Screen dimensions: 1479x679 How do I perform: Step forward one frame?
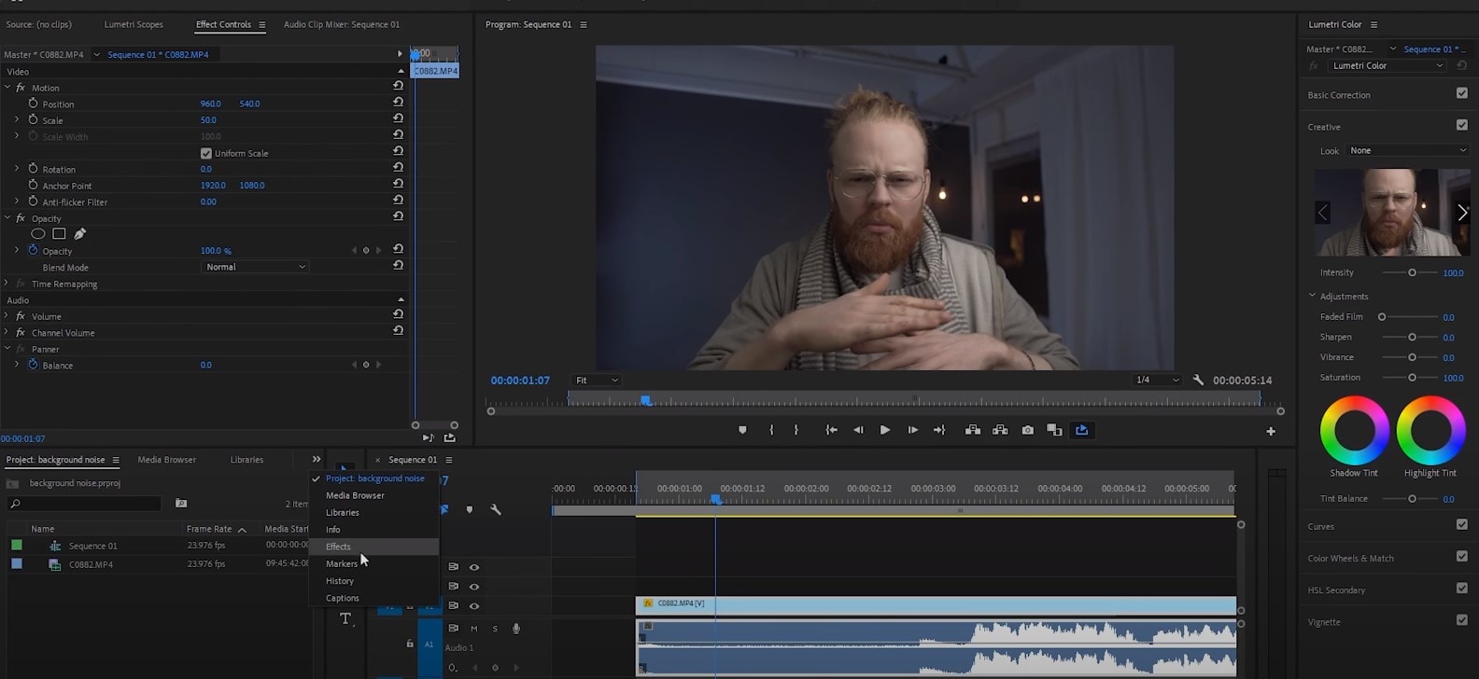[912, 430]
